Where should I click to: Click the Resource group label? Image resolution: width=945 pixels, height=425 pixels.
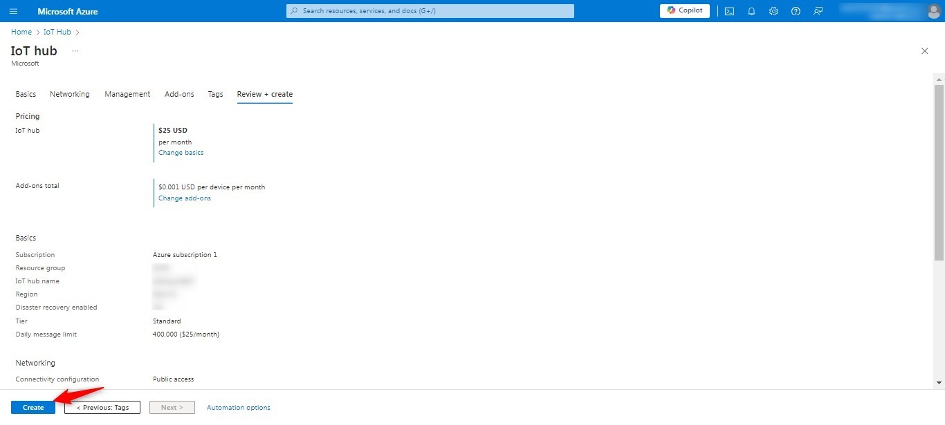pos(41,268)
